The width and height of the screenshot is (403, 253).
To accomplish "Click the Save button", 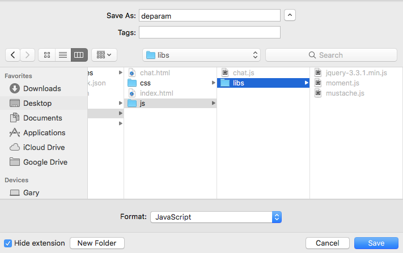I will coord(376,243).
